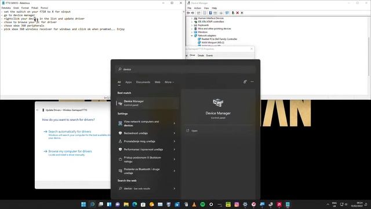Expand IDE ATA/ATAPI controllers node
371x209 pixels.
(192, 21)
